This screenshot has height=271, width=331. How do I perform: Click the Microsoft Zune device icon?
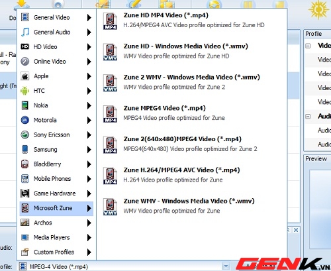pos(25,208)
